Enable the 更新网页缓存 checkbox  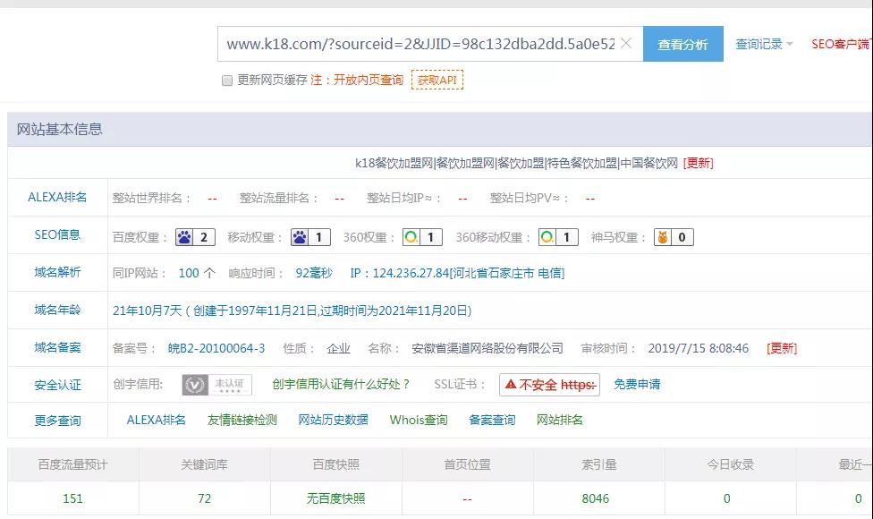tap(227, 79)
